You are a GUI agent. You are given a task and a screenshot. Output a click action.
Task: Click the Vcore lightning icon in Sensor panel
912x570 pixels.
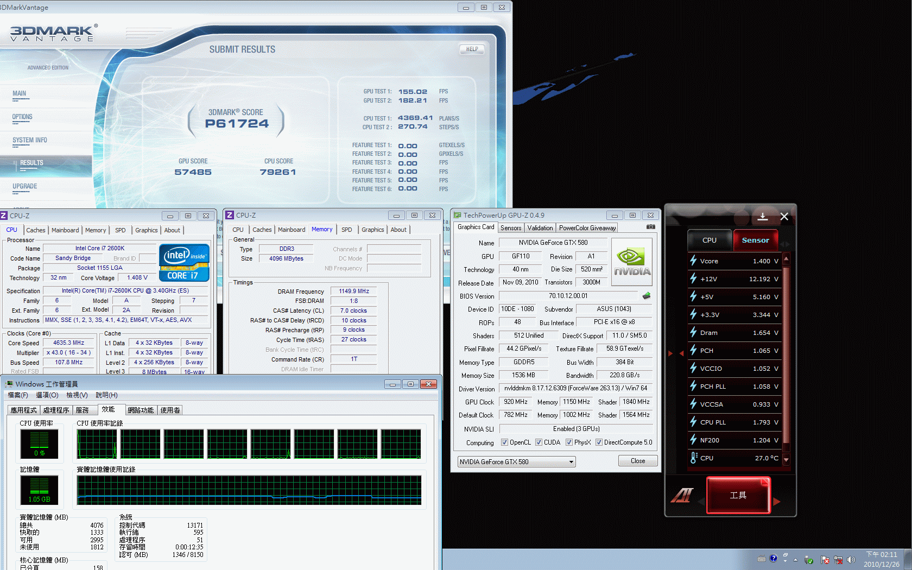click(693, 261)
